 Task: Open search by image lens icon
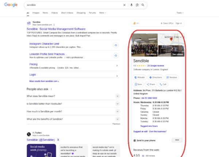pyautogui.click(x=137, y=5)
